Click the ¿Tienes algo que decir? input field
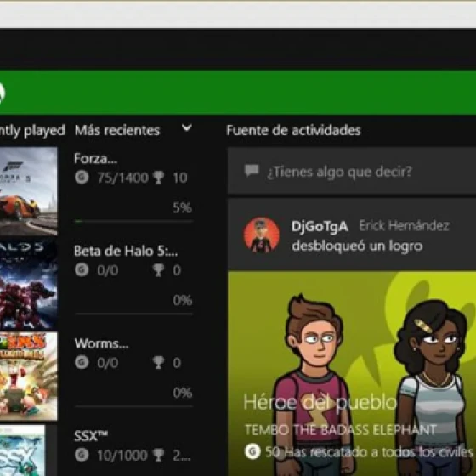476x476 pixels. click(x=352, y=171)
